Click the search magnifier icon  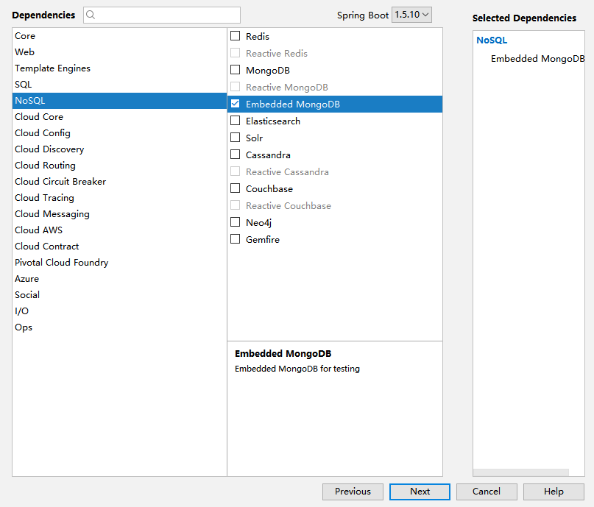pyautogui.click(x=90, y=15)
